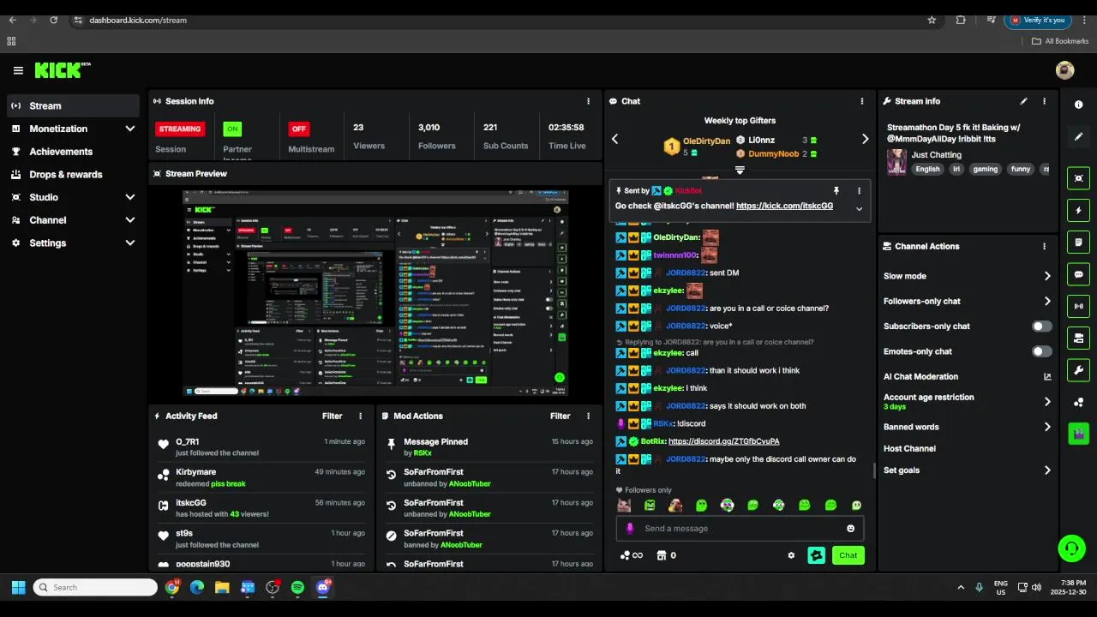The image size is (1097, 617).
Task: Open File Explorer from the taskbar
Action: (x=222, y=587)
